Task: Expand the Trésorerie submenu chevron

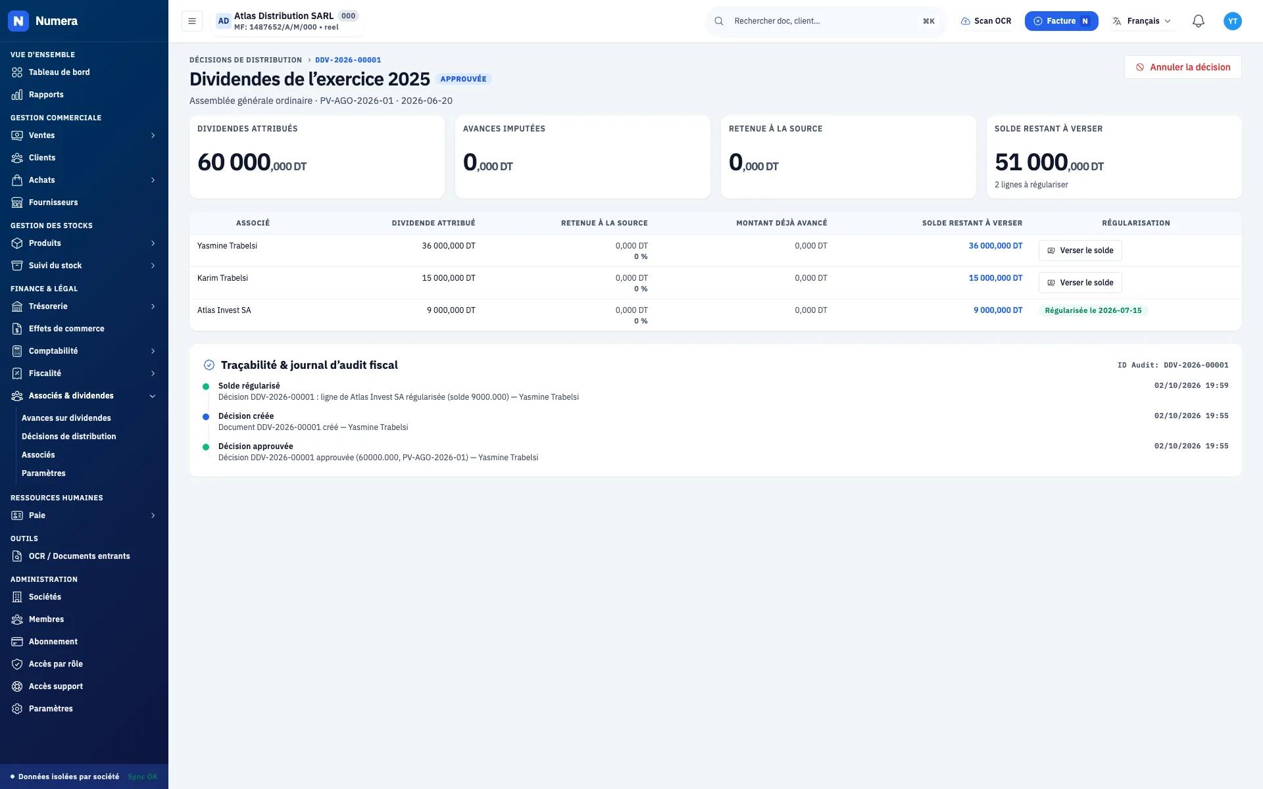Action: coord(153,306)
